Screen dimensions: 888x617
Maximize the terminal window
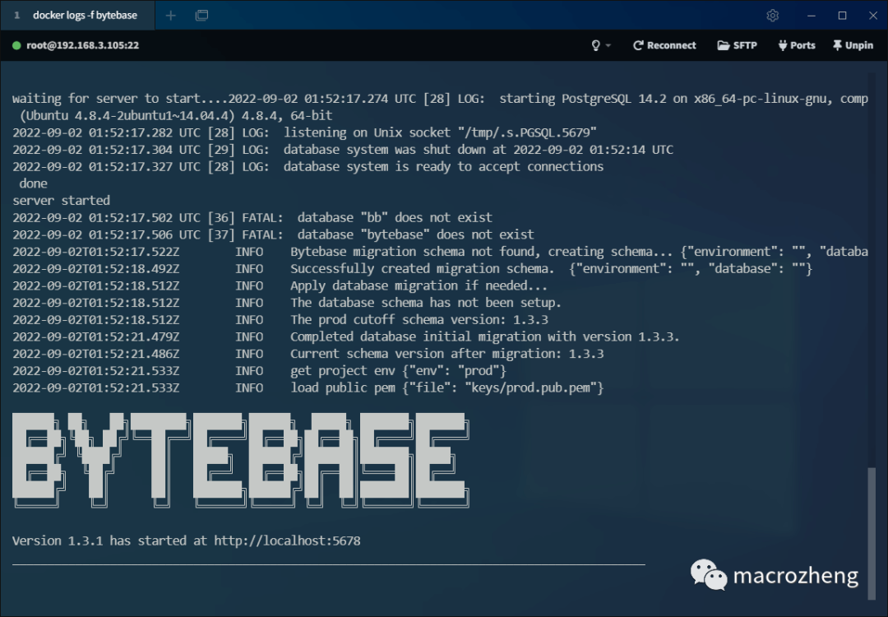point(842,16)
